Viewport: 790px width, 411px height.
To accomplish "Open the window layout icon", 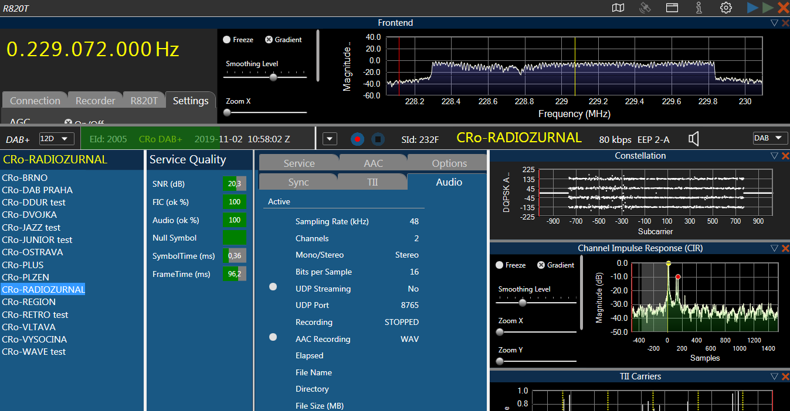I will click(x=672, y=8).
